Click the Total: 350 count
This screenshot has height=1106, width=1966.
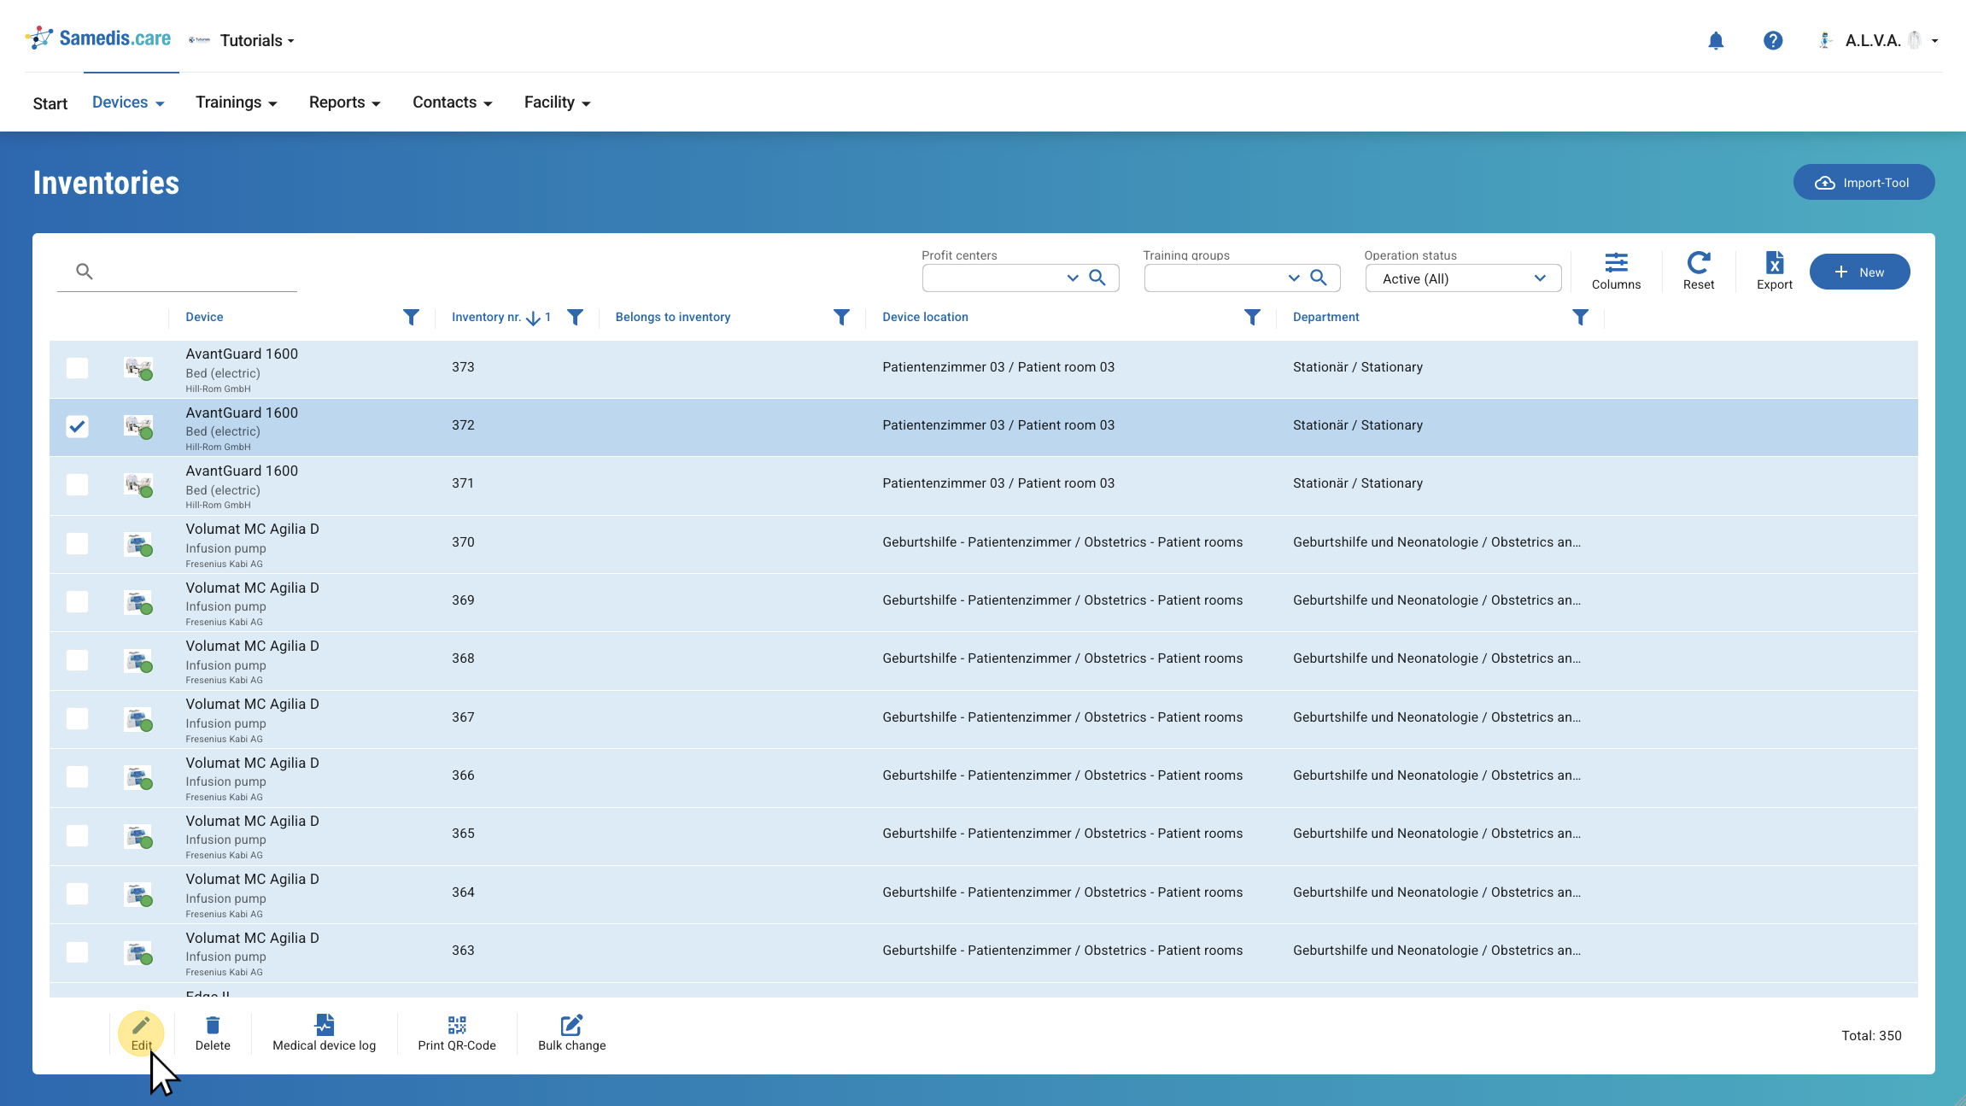(x=1871, y=1035)
